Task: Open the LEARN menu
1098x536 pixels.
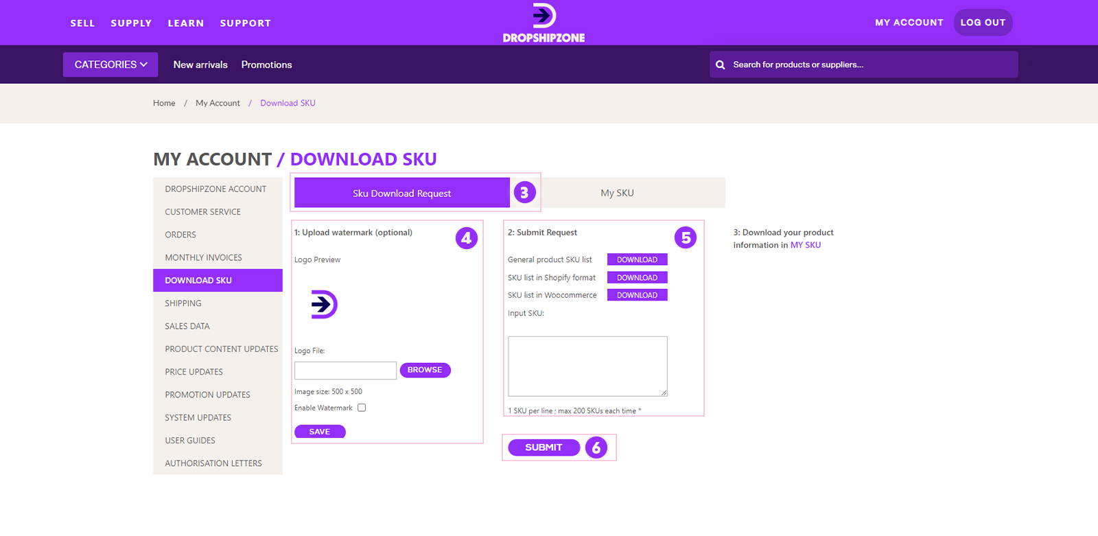Action: 186,23
